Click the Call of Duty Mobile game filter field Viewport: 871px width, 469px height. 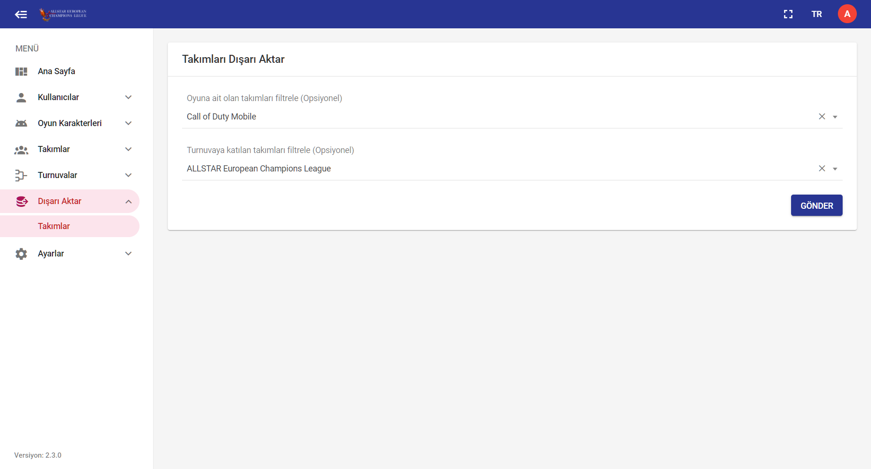point(512,117)
